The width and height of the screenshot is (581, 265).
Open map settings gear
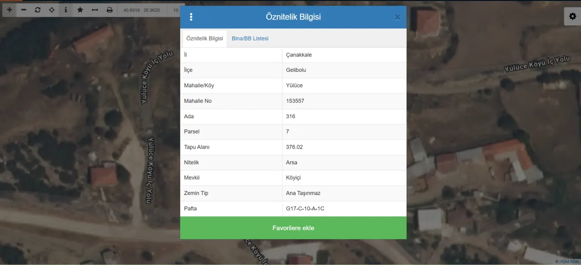tap(572, 16)
